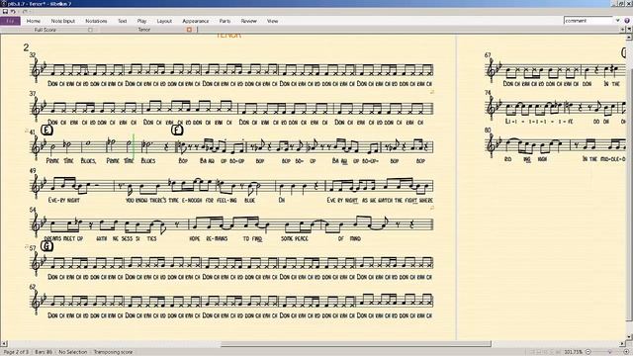633x356 pixels.
Task: Click bar number 49 above the staff
Action: pos(33,171)
